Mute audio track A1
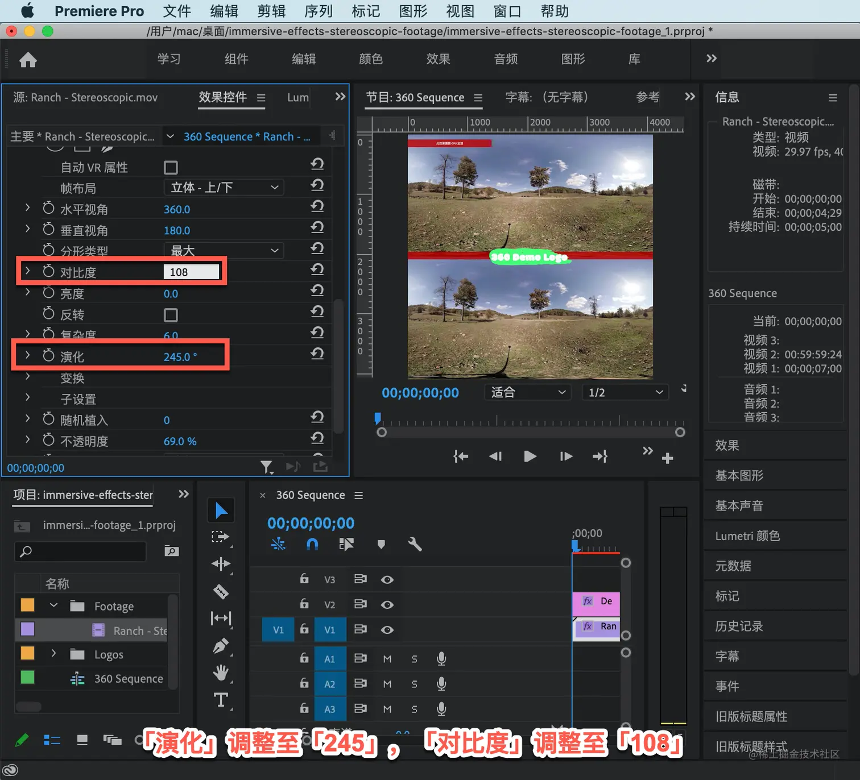The image size is (860, 780). 387,659
